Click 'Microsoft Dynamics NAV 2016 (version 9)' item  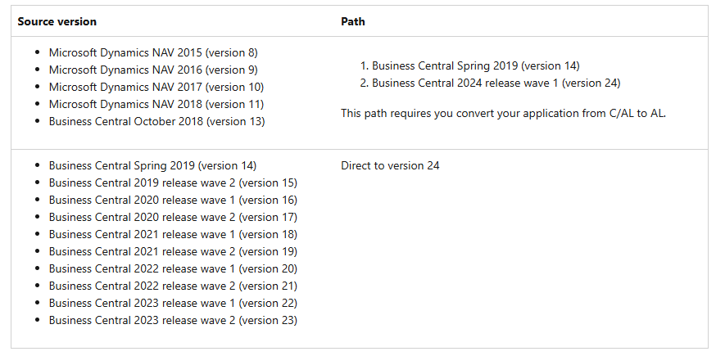click(153, 70)
